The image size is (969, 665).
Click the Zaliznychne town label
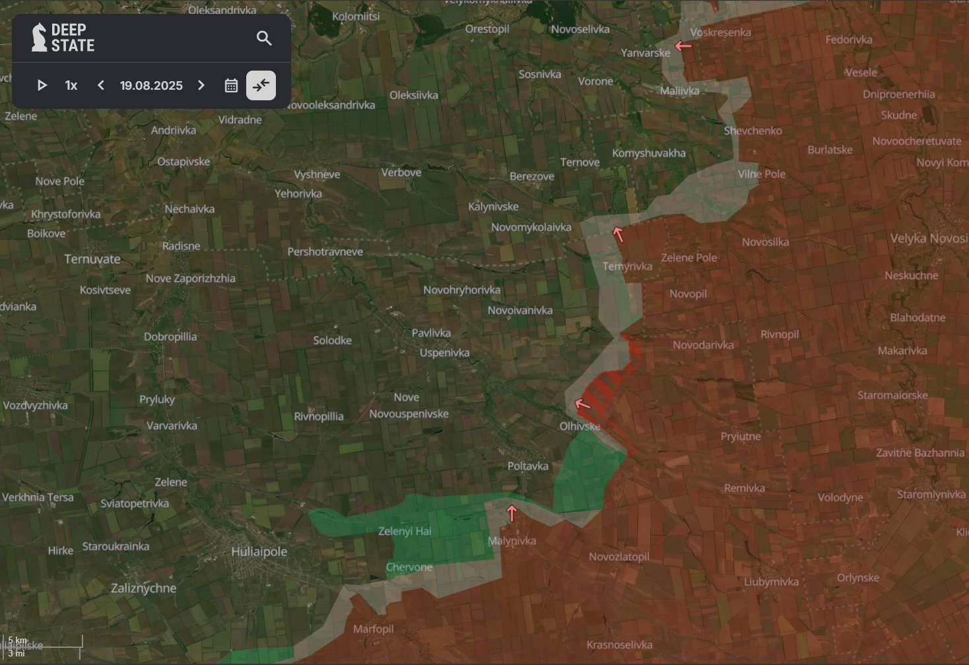point(144,588)
